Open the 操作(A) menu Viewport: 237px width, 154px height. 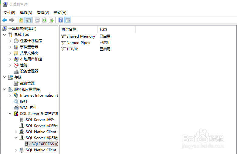[x=26, y=13]
